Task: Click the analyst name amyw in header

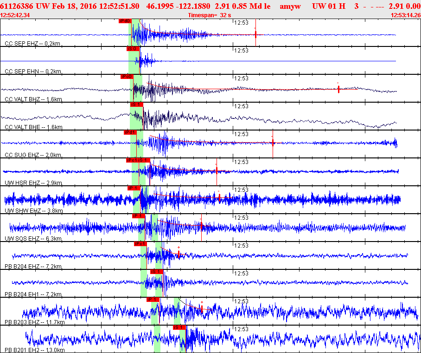Action: tap(290, 6)
